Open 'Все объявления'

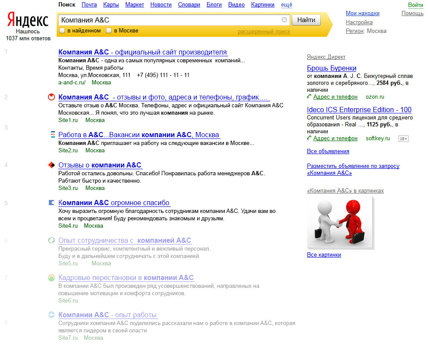click(x=328, y=151)
